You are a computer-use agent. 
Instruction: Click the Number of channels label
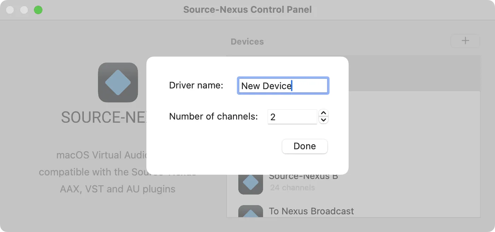pyautogui.click(x=214, y=116)
